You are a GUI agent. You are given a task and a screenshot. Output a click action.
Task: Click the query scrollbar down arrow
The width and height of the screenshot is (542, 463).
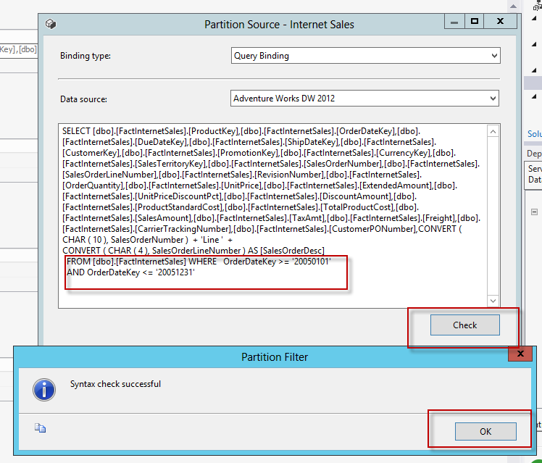[x=493, y=301]
